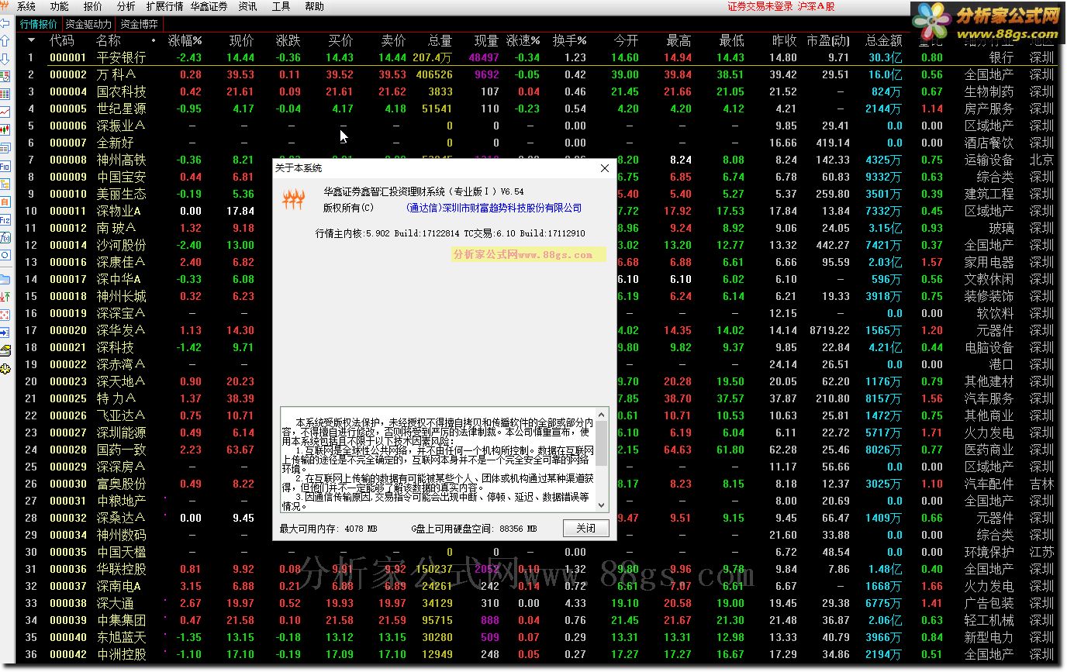Close the 关于本系统 dialog with X

click(605, 168)
